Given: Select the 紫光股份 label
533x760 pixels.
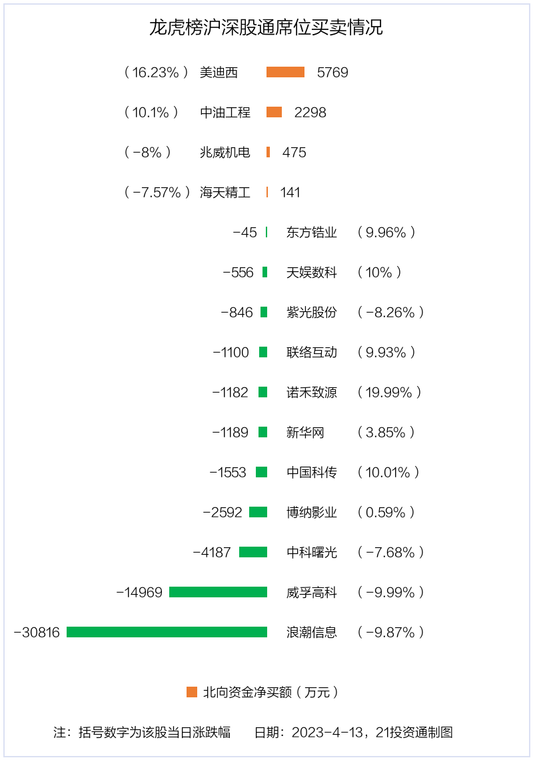Looking at the screenshot, I should tap(312, 312).
